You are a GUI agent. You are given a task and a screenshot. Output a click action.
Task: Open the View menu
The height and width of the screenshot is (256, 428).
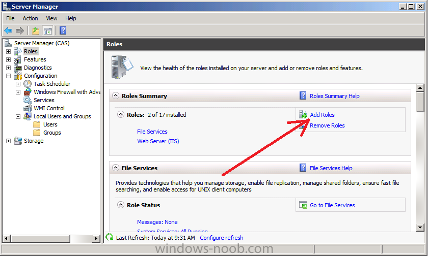51,18
